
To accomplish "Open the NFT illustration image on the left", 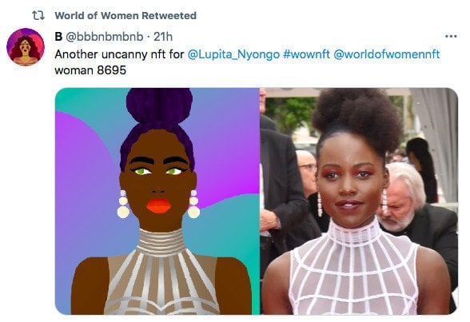I will pyautogui.click(x=157, y=201).
